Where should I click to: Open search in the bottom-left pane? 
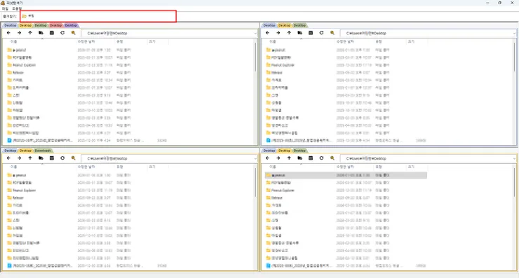(73, 158)
